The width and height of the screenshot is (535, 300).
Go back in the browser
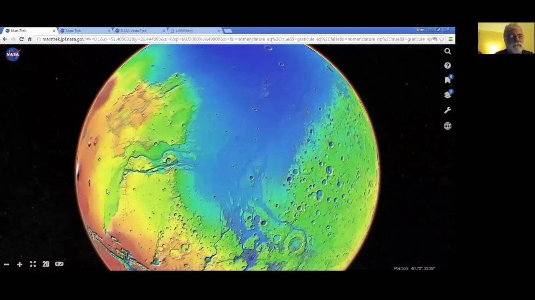click(5, 39)
